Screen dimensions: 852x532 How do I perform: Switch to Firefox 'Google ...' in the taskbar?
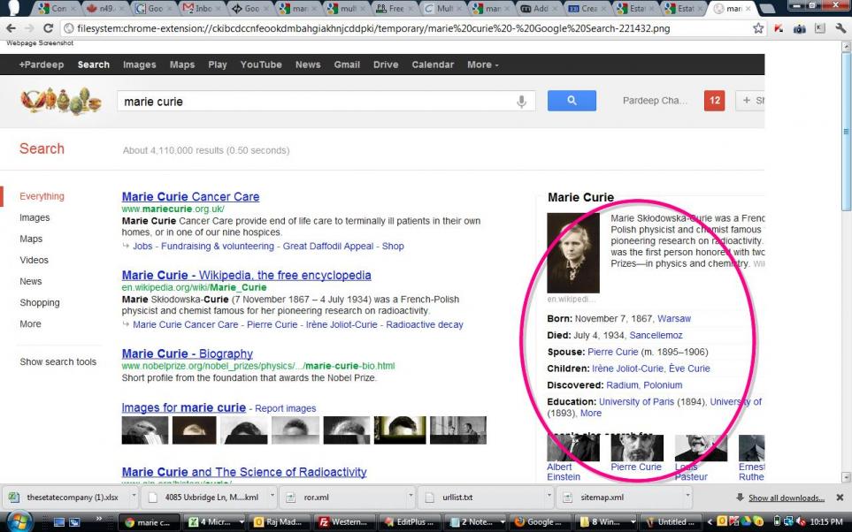pos(539,521)
